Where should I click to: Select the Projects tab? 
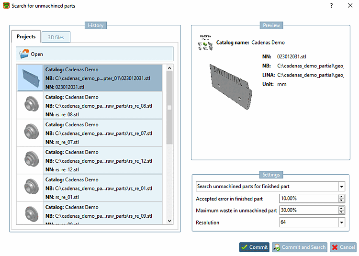[x=26, y=37]
